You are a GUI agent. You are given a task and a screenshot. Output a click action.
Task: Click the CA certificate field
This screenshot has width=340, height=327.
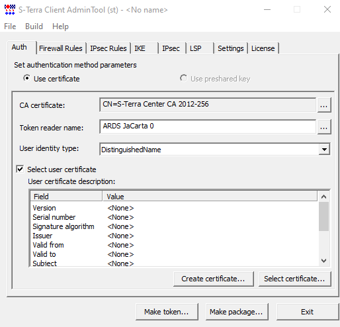[208, 105]
